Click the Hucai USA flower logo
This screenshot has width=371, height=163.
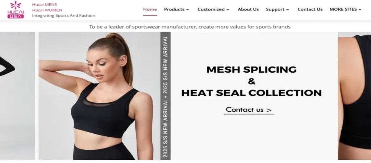point(15,10)
